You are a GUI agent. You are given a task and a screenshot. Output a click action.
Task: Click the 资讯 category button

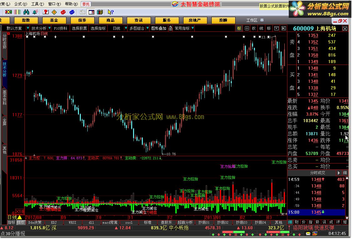click(138, 20)
